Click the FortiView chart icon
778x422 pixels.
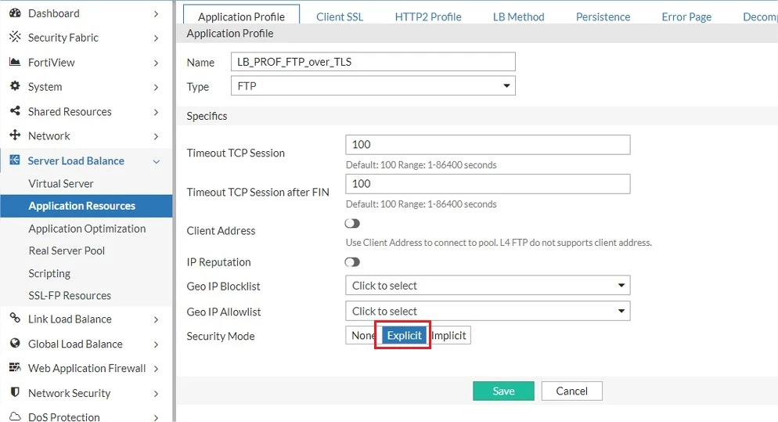coord(15,62)
